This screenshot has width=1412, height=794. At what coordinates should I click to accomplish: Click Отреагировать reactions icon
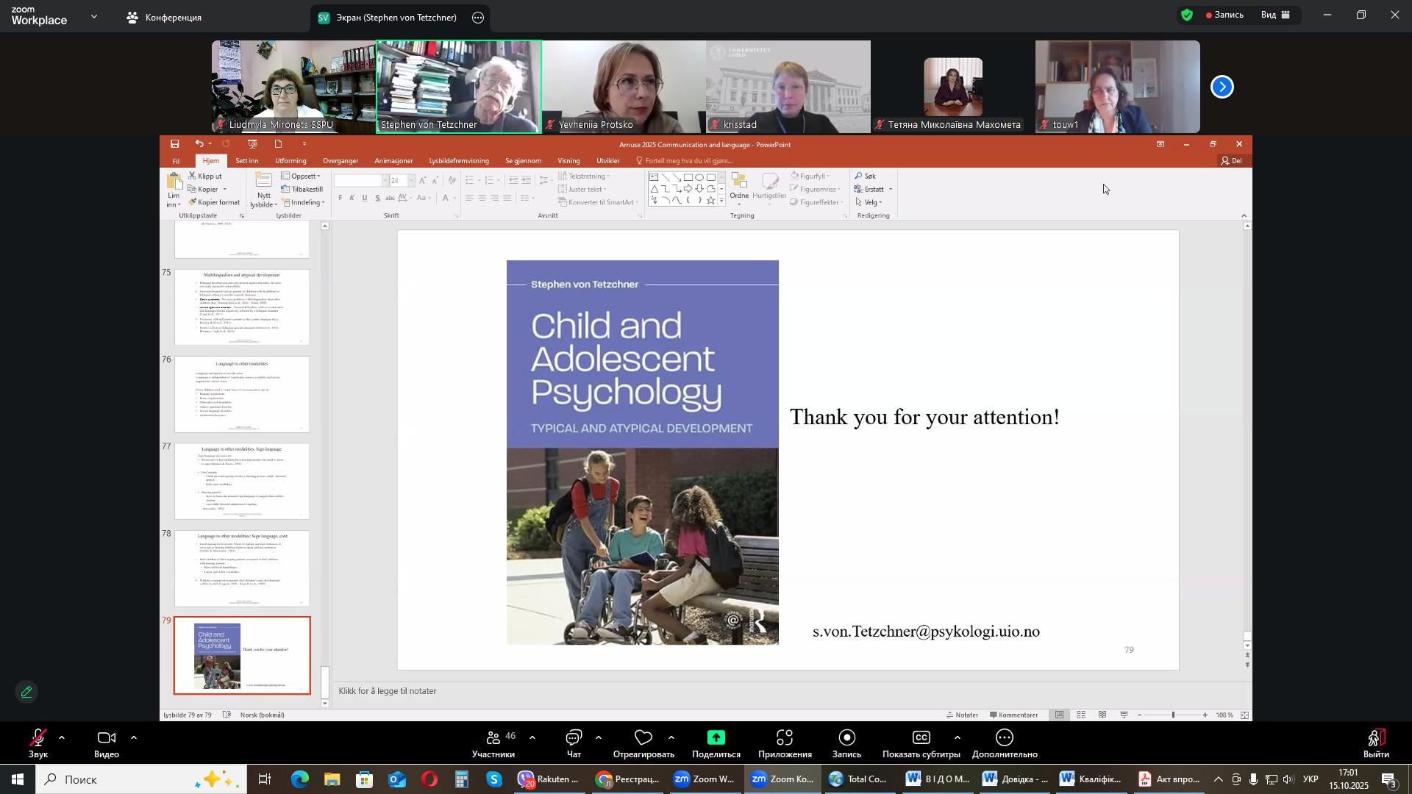point(644,739)
